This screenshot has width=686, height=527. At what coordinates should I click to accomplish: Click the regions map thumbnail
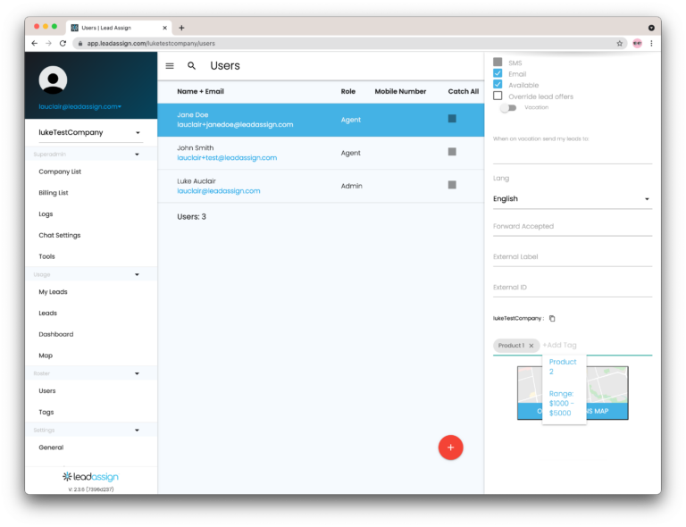573,393
